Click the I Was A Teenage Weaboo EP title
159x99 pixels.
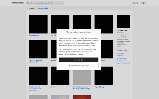pos(36,61)
